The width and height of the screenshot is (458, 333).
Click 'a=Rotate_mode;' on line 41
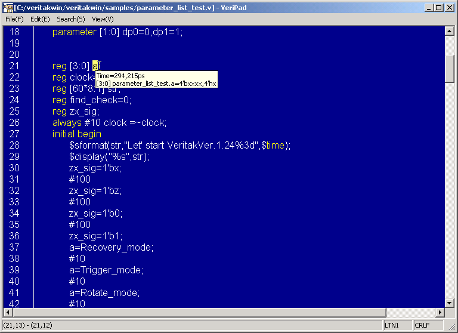[104, 293]
